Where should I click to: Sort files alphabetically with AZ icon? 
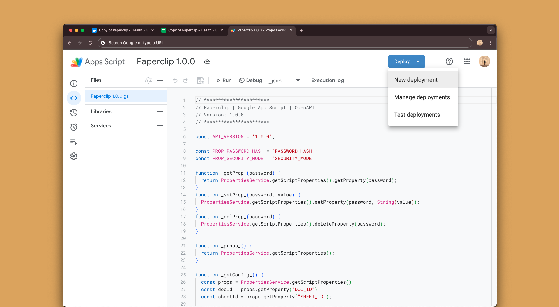(x=148, y=80)
